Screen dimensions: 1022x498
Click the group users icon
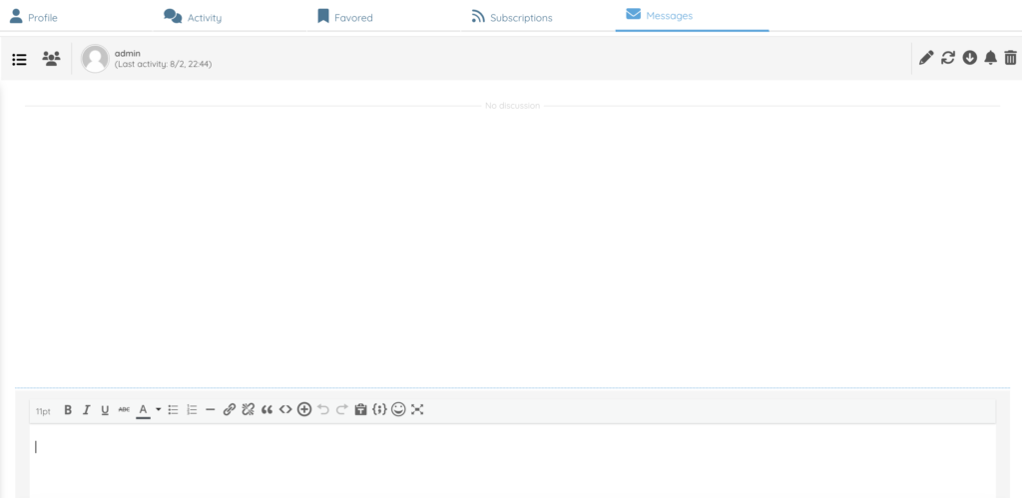pos(51,59)
